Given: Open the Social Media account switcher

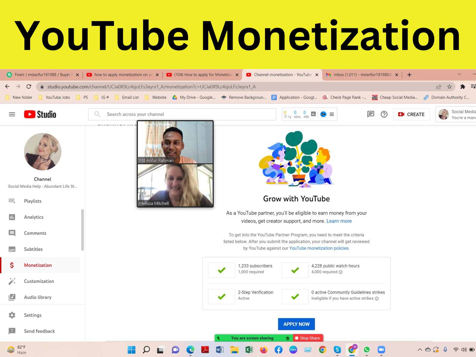Looking at the screenshot, I should pyautogui.click(x=455, y=114).
